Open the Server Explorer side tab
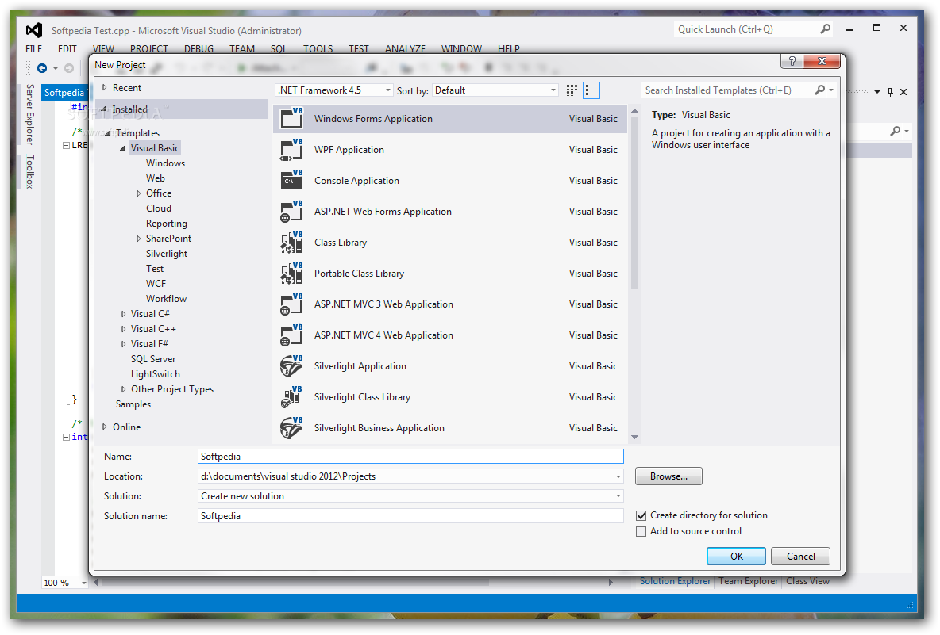 (x=30, y=114)
